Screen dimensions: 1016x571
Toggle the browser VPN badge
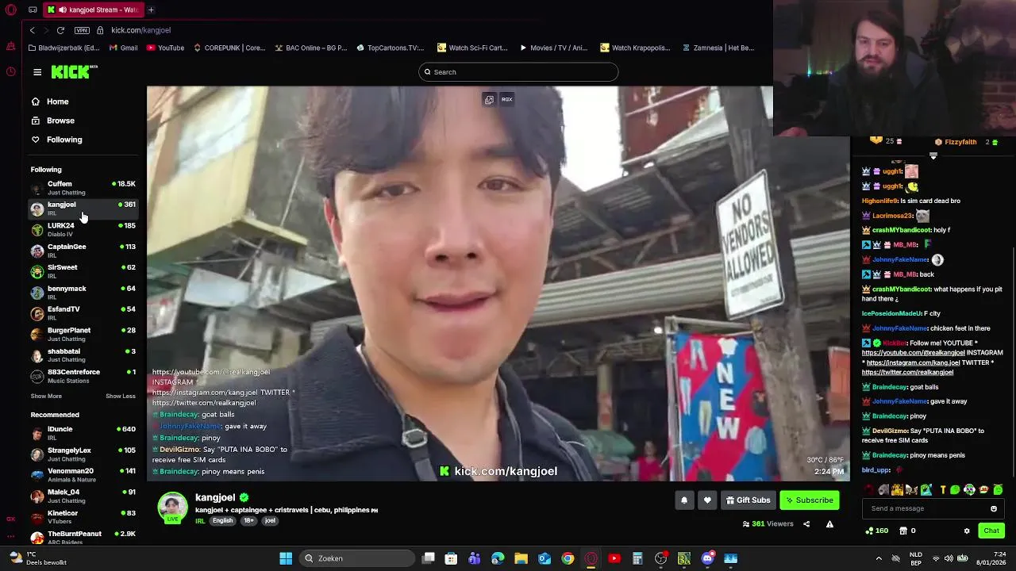(82, 30)
